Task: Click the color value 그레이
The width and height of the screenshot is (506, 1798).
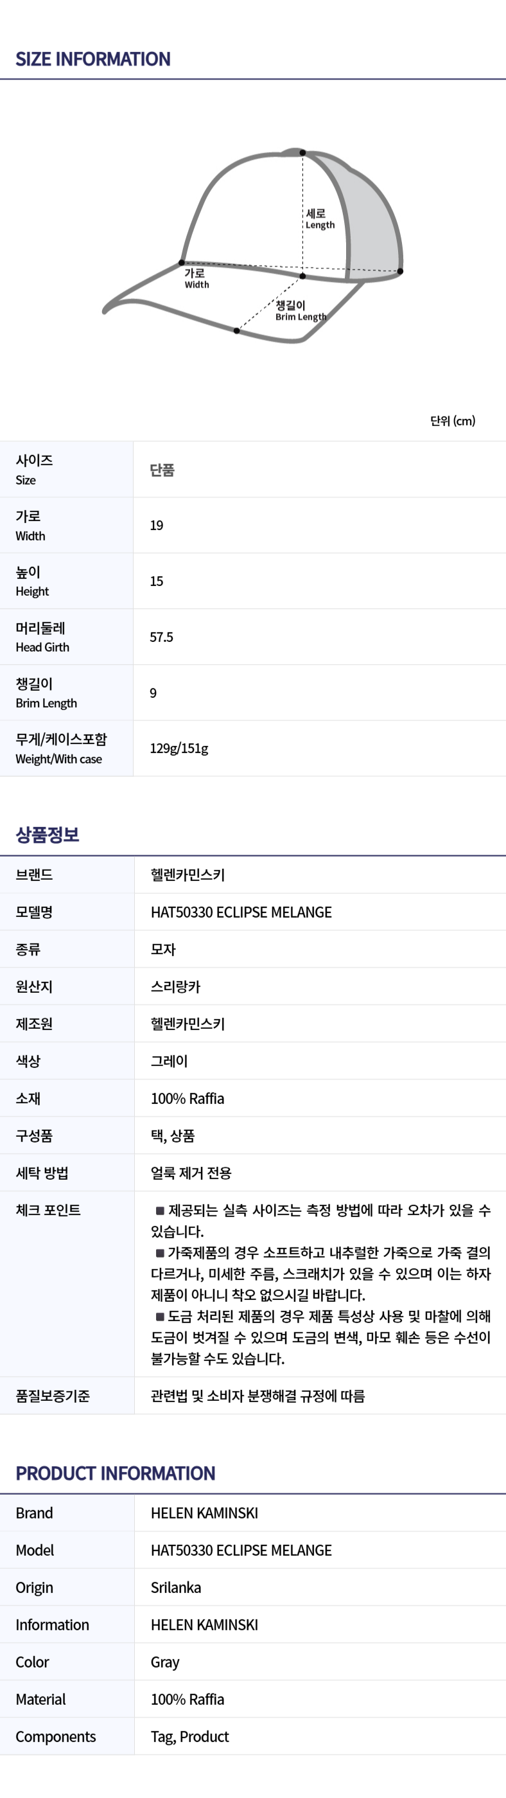Action: 169,1061
